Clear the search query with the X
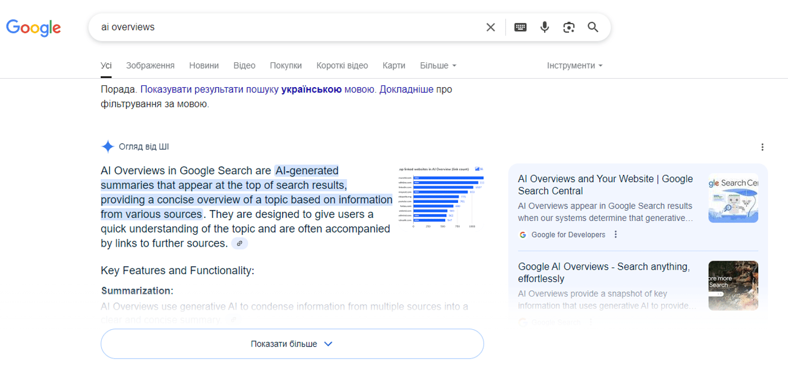This screenshot has width=788, height=368. point(490,26)
